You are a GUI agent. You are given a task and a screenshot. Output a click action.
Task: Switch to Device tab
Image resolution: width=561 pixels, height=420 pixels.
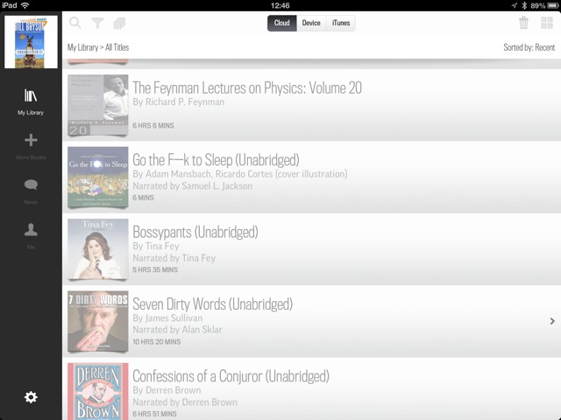point(311,24)
